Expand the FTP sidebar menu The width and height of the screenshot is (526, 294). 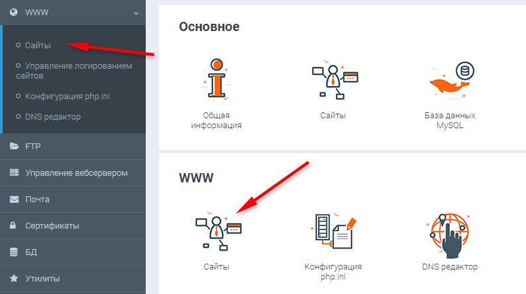[x=37, y=147]
